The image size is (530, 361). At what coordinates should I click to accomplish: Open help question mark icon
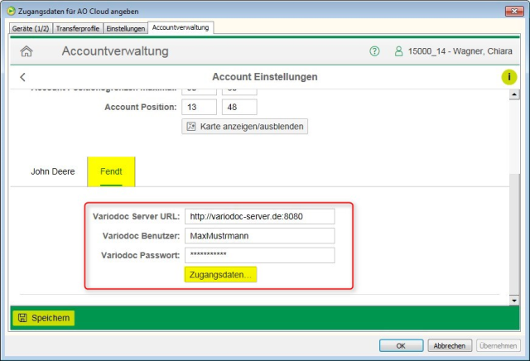[x=375, y=51]
